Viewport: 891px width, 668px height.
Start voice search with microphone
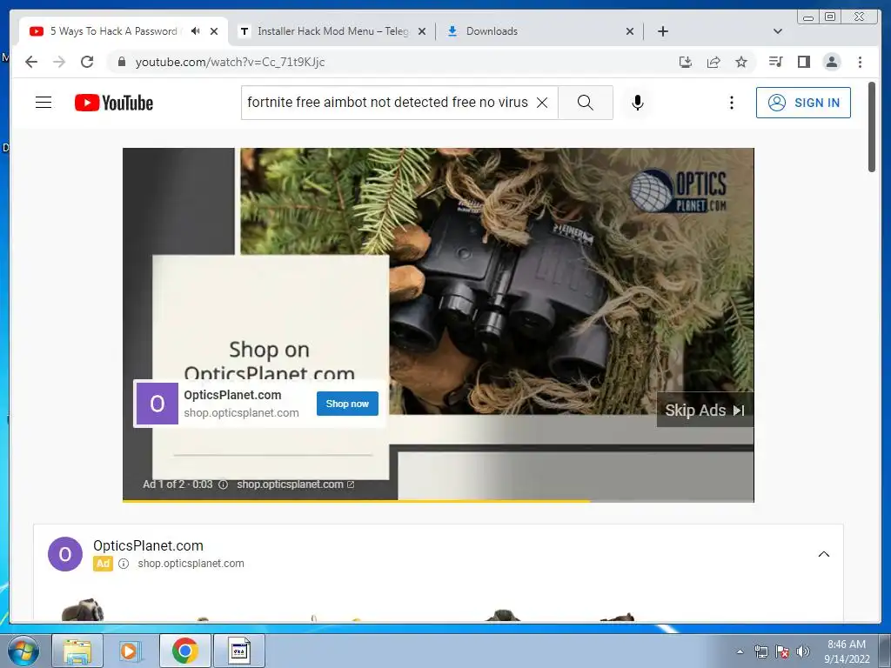click(638, 103)
